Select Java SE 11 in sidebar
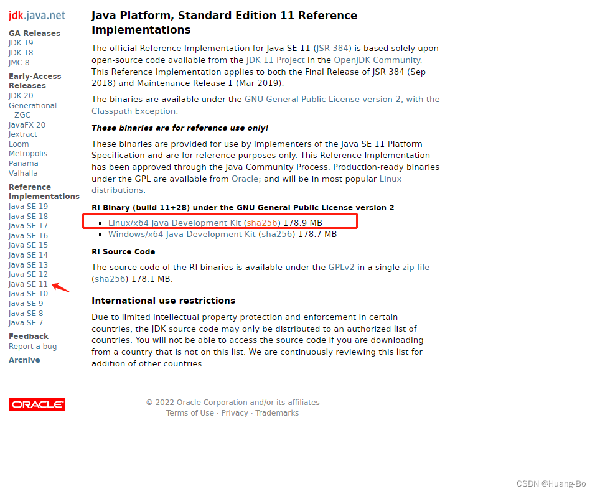This screenshot has height=494, width=595. [28, 284]
